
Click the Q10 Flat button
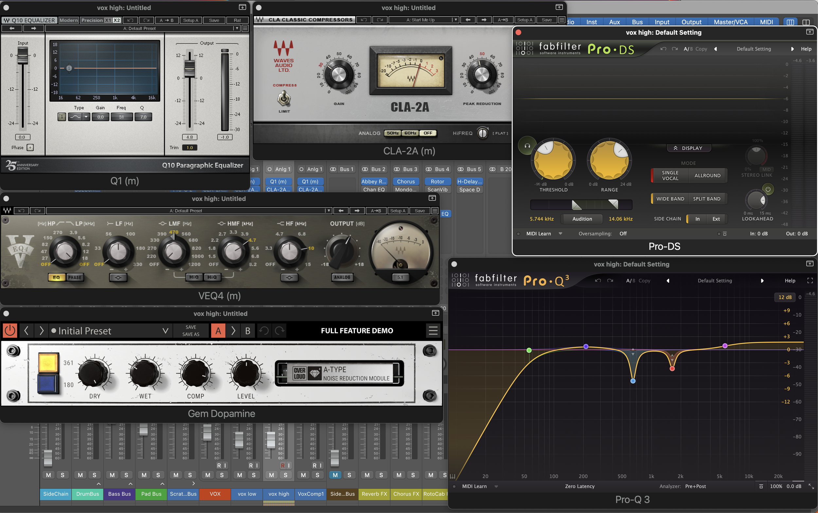click(237, 20)
